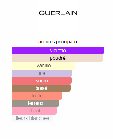Select the 'fruité' text label
Viewport: 113px width, 139px height.
pos(37,96)
